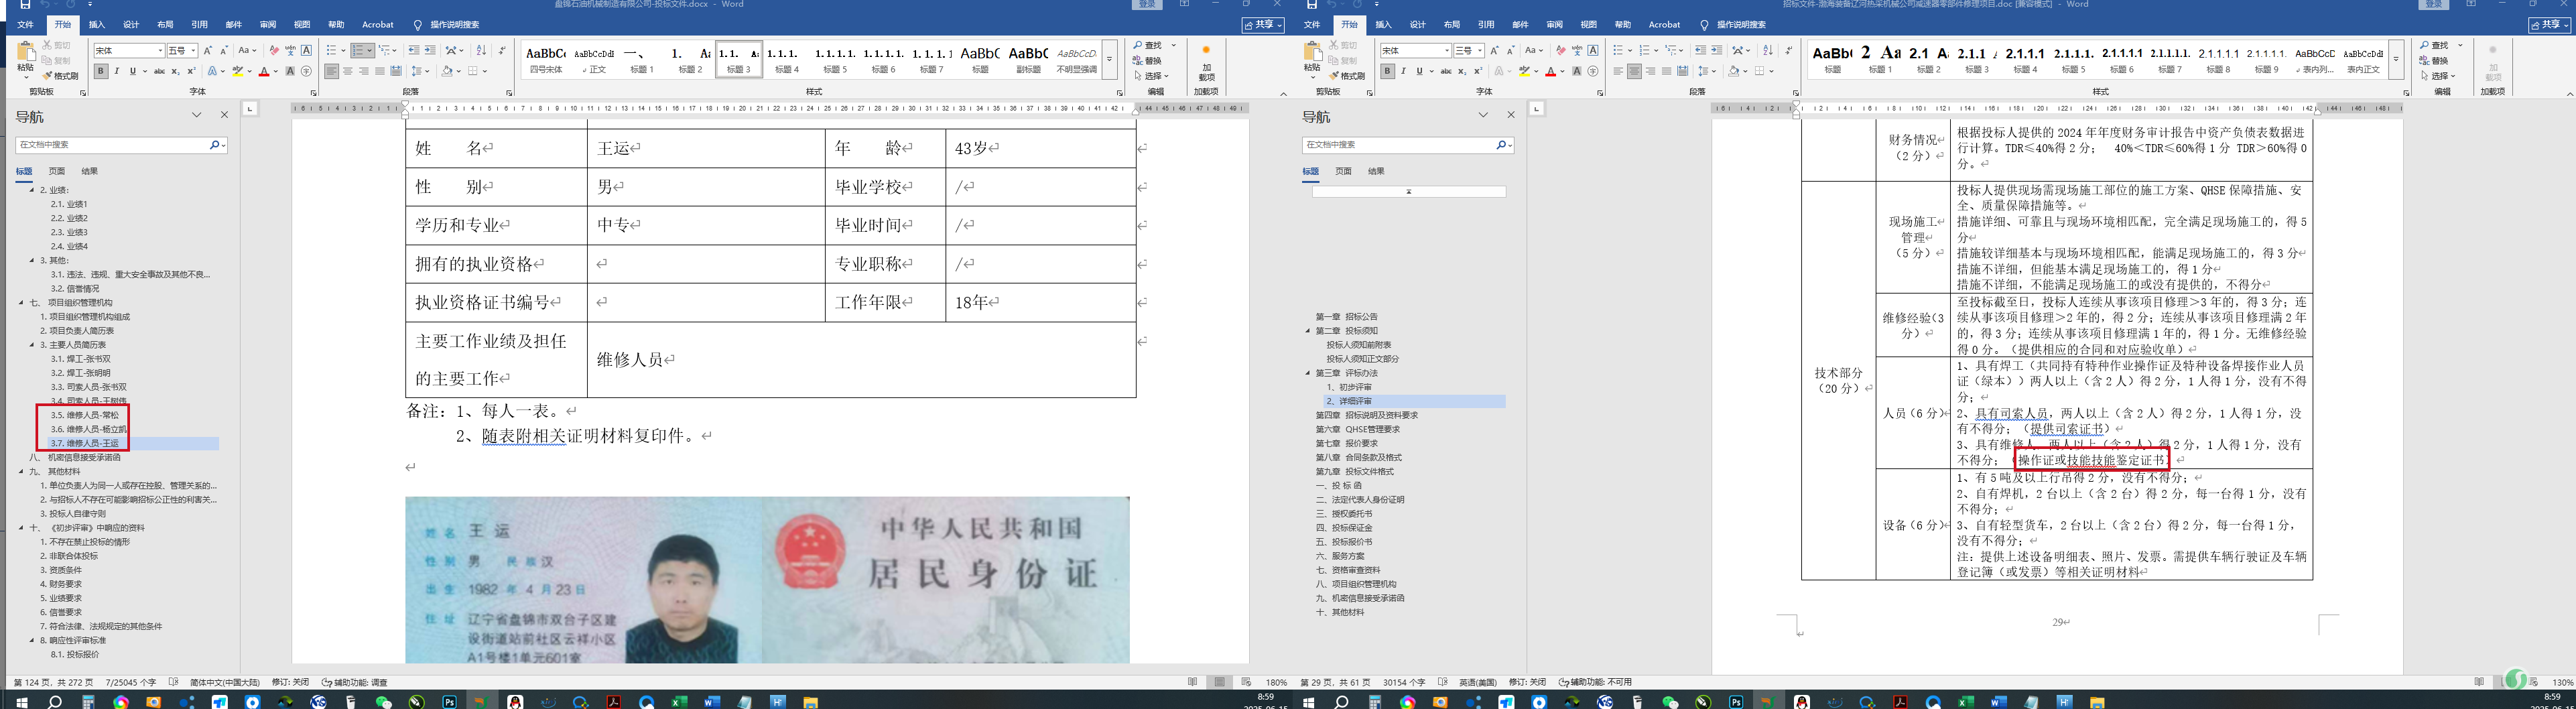Open font name box in 投标文件 window

click(x=129, y=50)
